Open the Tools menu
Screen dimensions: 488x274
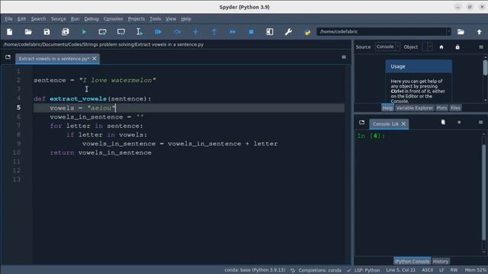156,19
